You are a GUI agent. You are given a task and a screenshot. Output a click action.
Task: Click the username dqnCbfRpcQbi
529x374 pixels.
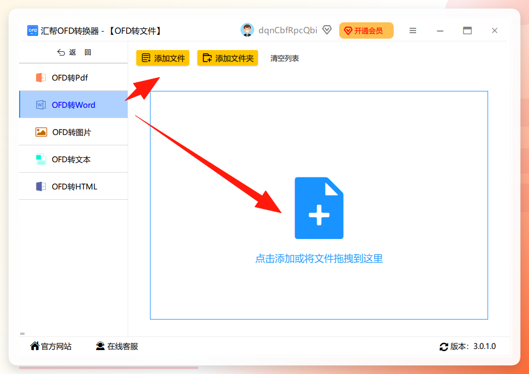coord(288,30)
